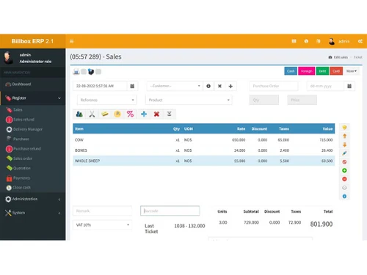Open the admin user menu in header
This screenshot has width=367, height=275.
(339, 41)
